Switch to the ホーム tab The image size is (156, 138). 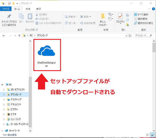[17, 9]
